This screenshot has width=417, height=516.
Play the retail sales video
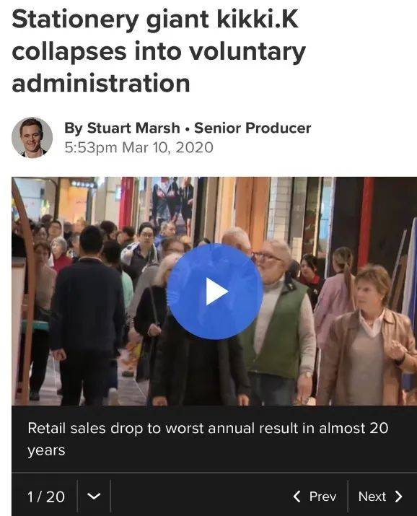215,292
